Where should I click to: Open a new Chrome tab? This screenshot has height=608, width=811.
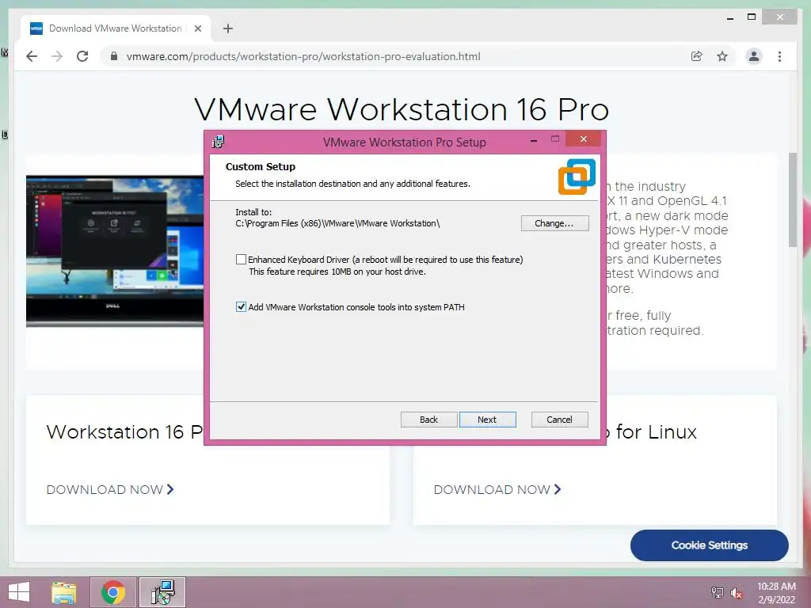point(228,28)
